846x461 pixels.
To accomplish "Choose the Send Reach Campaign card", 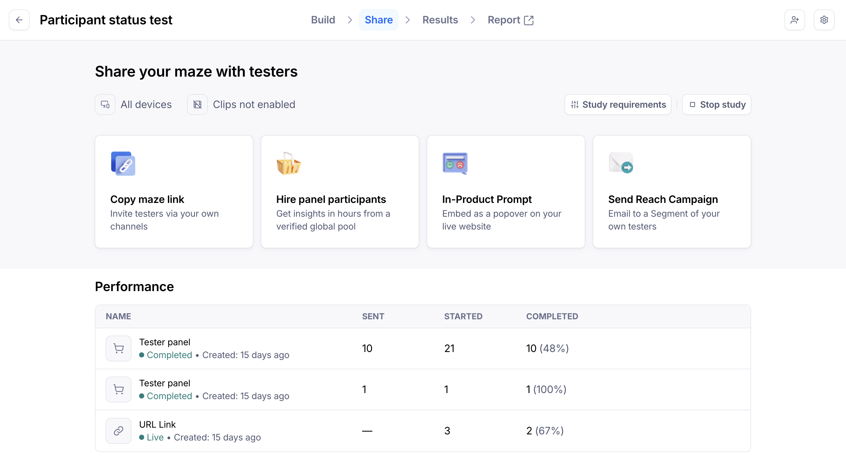I will (671, 192).
